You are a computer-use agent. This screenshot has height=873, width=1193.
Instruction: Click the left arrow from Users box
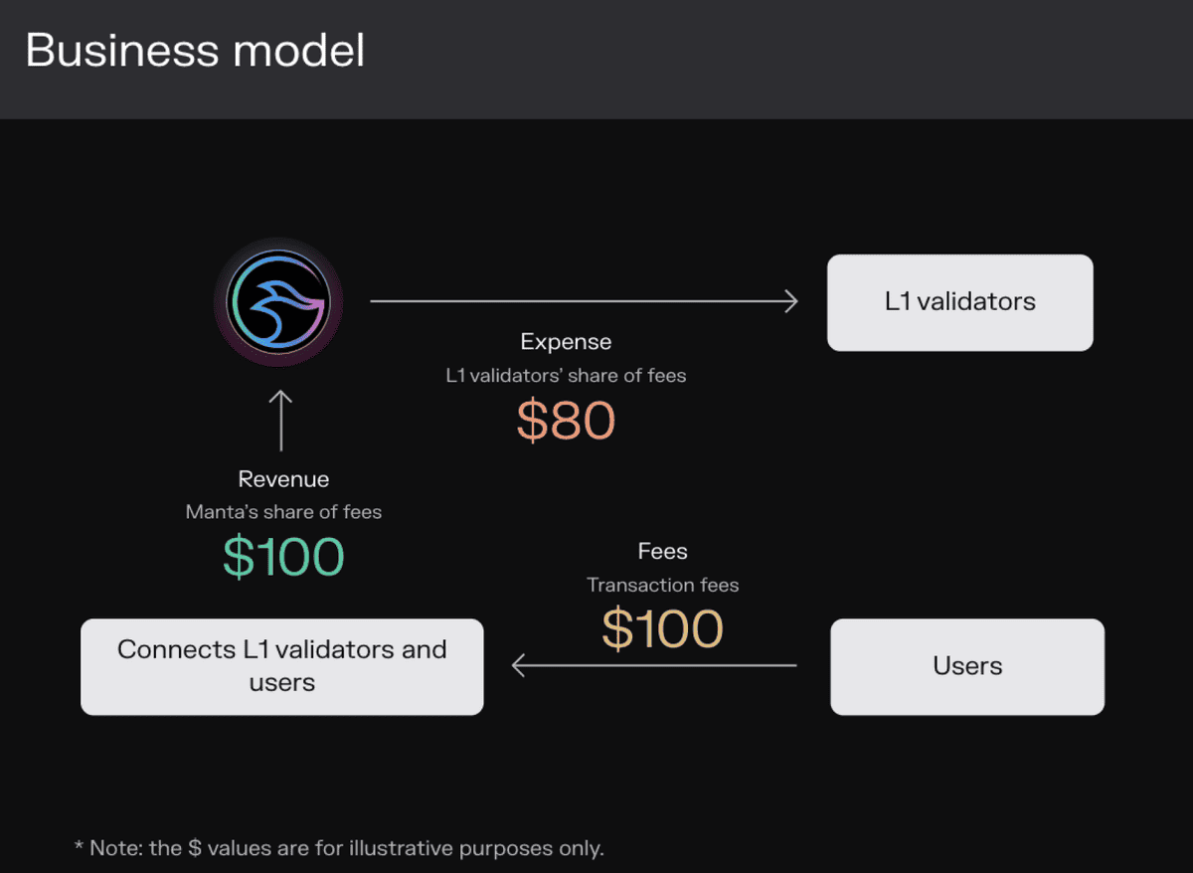click(654, 665)
